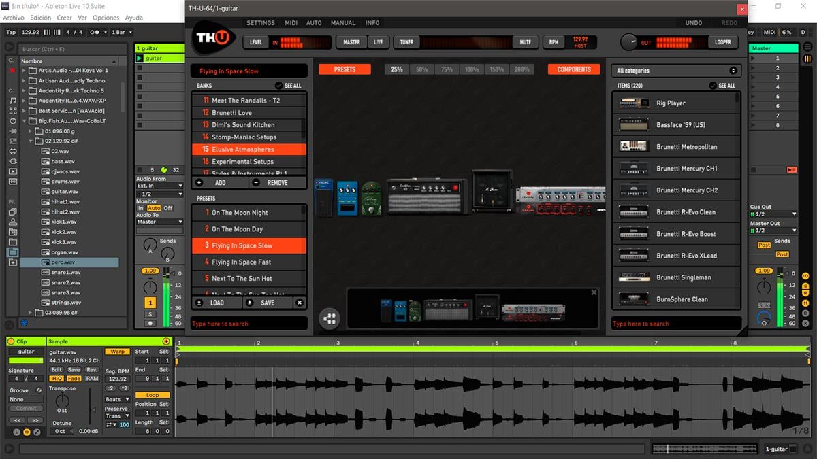The image size is (817, 459).
Task: Open the Max for Live browser category icon
Action: click(12, 151)
